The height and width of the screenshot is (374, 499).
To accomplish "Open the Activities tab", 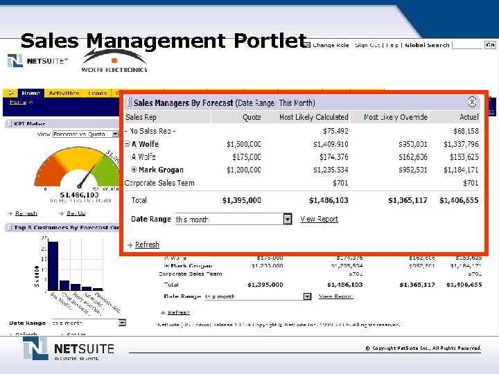I will tap(64, 93).
